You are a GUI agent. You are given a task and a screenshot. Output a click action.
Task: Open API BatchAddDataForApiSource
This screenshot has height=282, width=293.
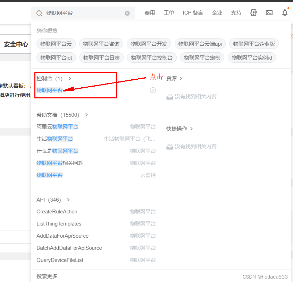tap(69, 248)
